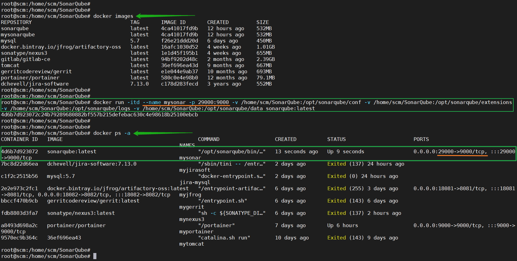Click the jira-mysql container name
517x261 pixels.
coord(195,182)
